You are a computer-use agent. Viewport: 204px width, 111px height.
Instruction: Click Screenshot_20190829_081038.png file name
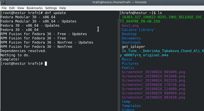153,97
